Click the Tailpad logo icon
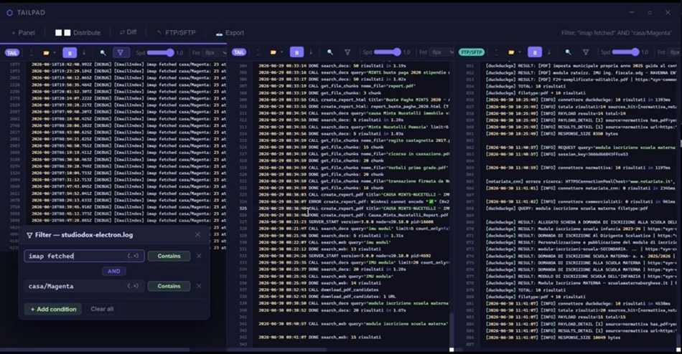 (x=9, y=13)
